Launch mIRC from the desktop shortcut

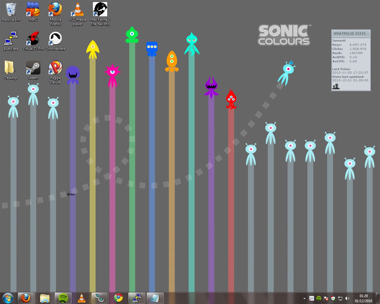coord(33,10)
